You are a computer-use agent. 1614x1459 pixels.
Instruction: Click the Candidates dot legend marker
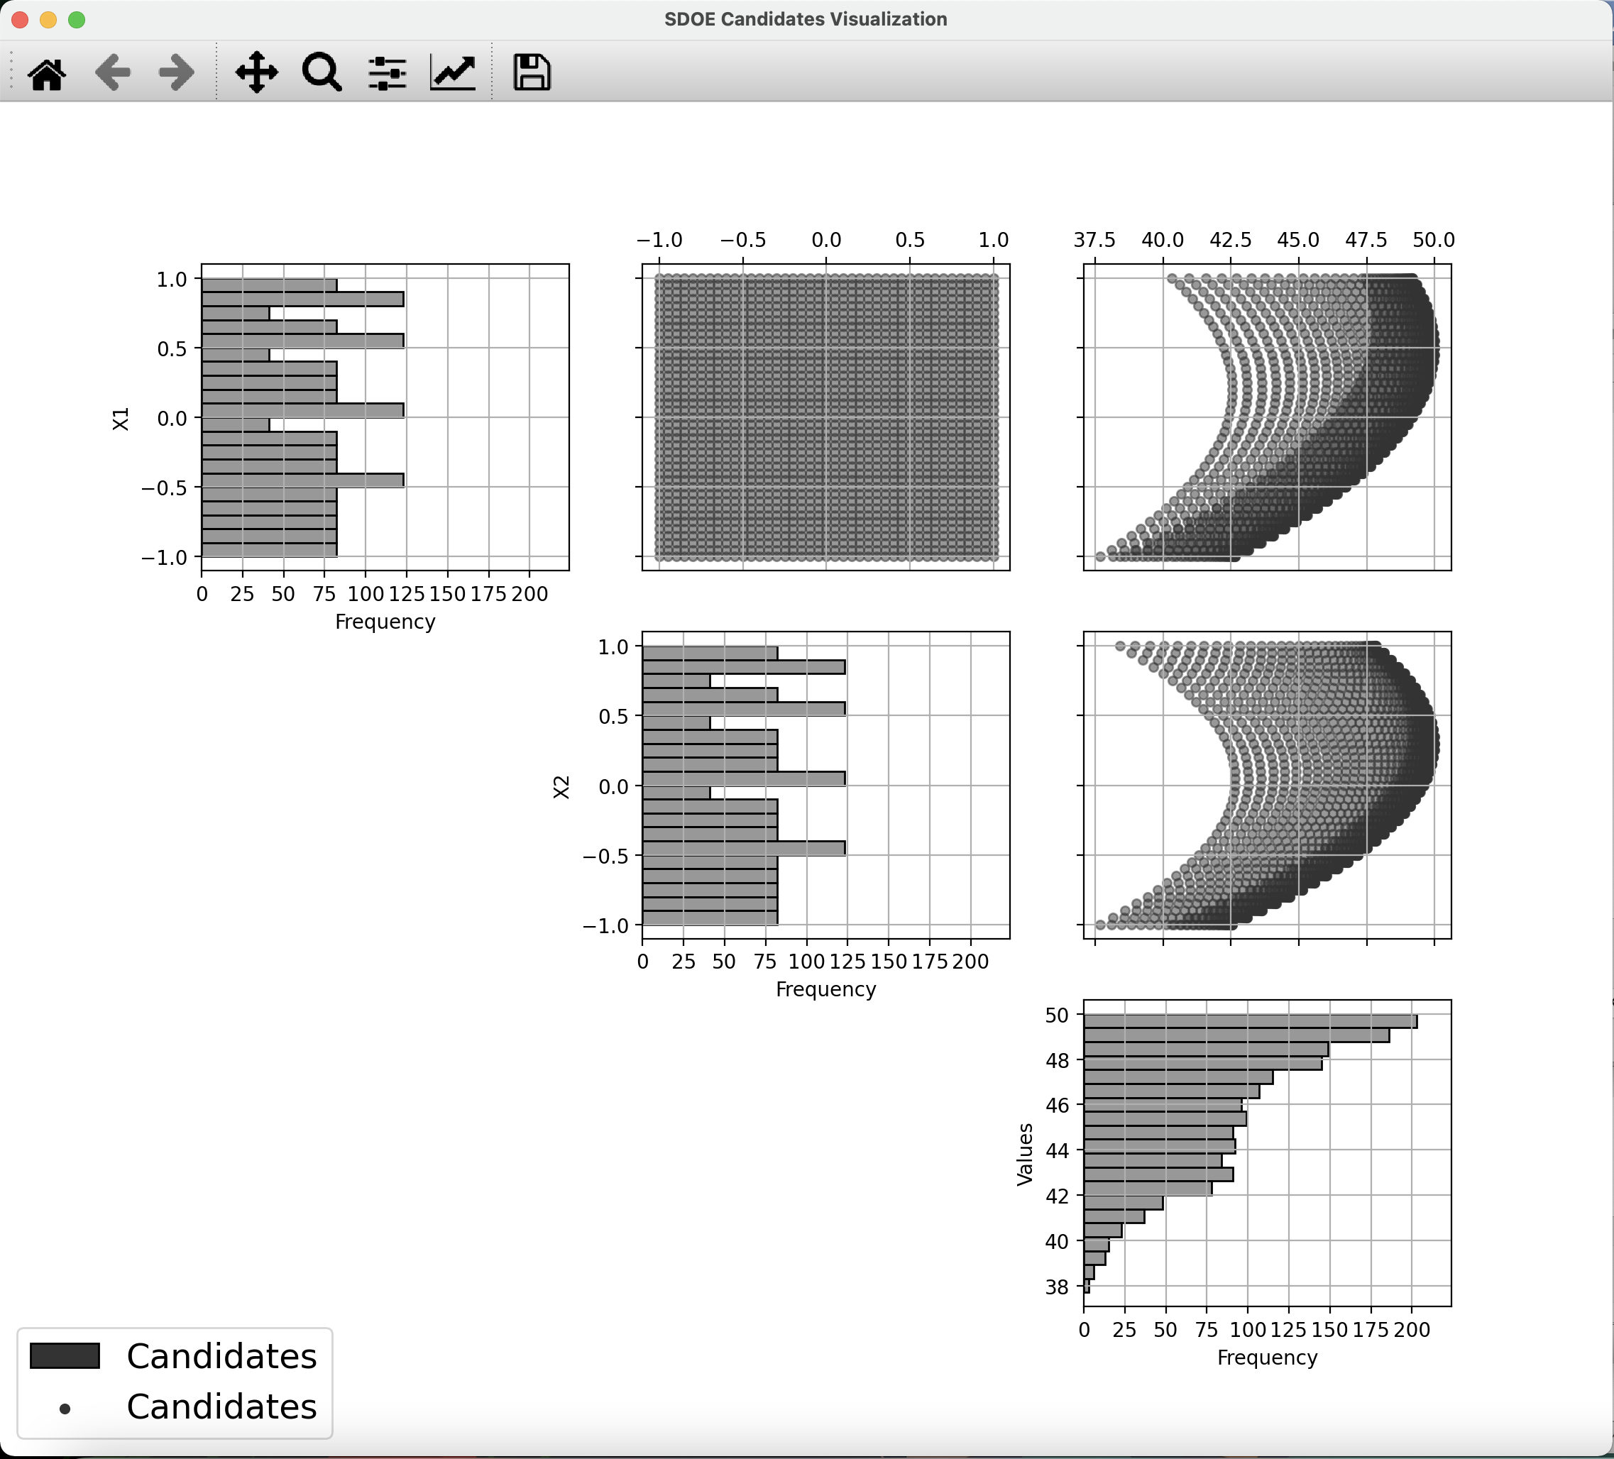pos(65,1409)
